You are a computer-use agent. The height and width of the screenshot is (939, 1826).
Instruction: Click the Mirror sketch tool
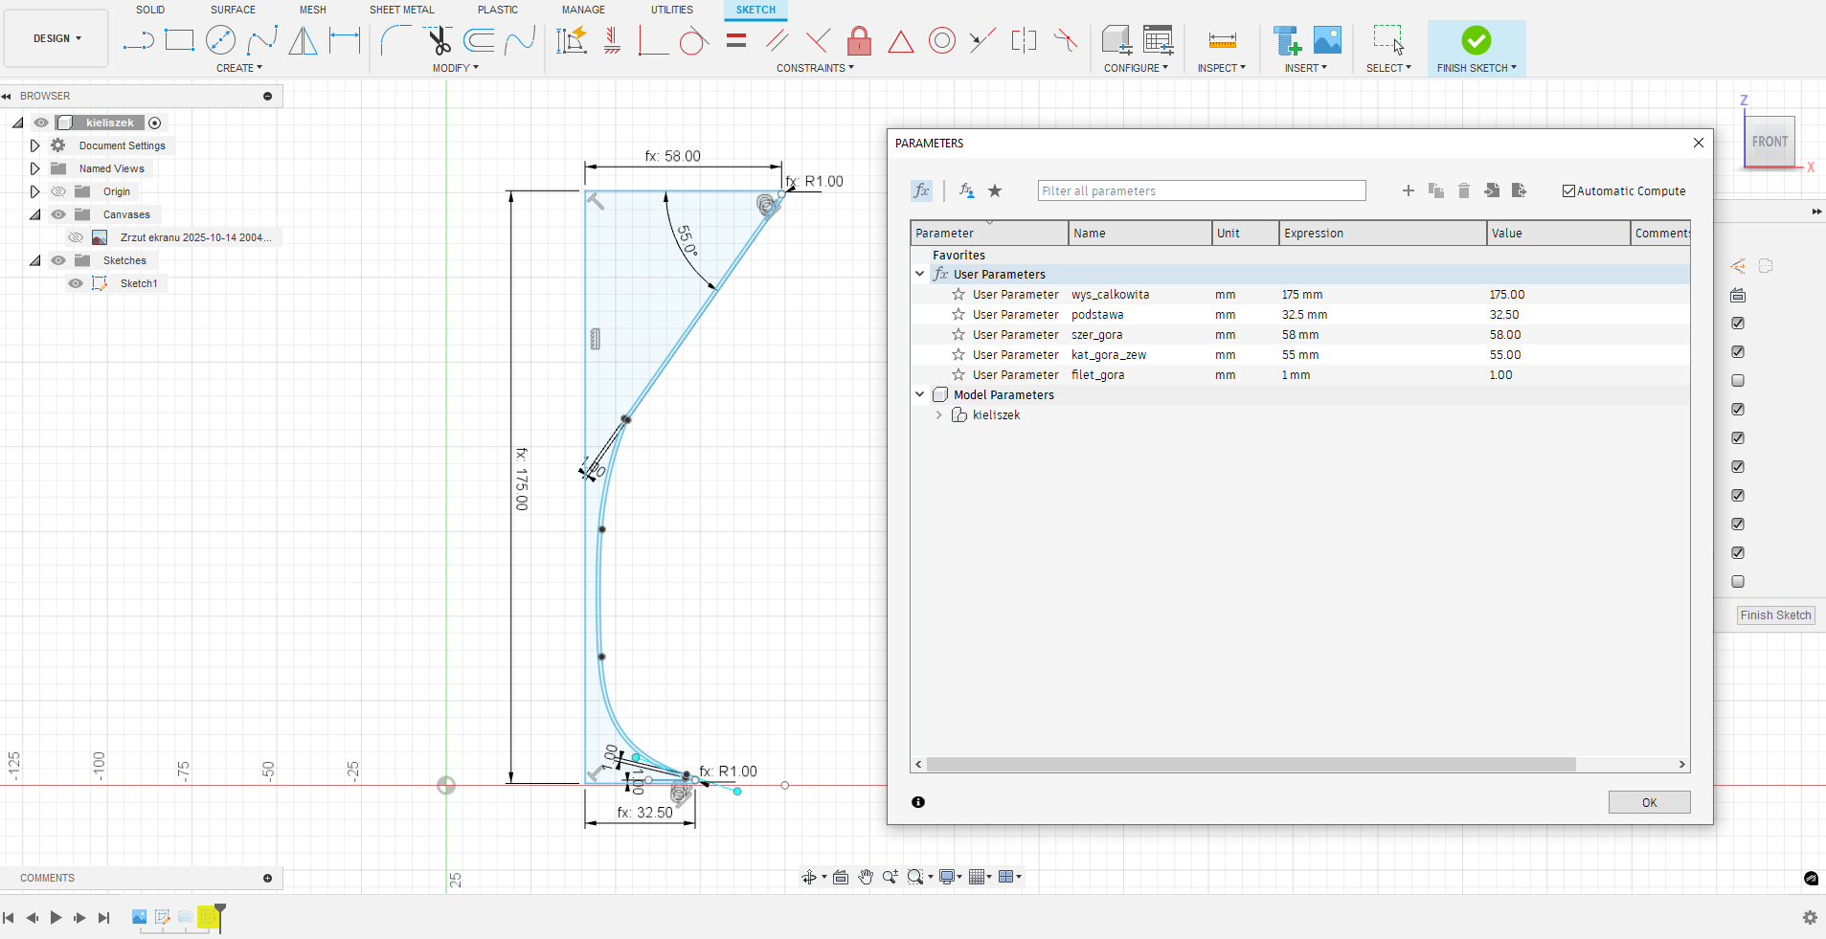click(303, 40)
